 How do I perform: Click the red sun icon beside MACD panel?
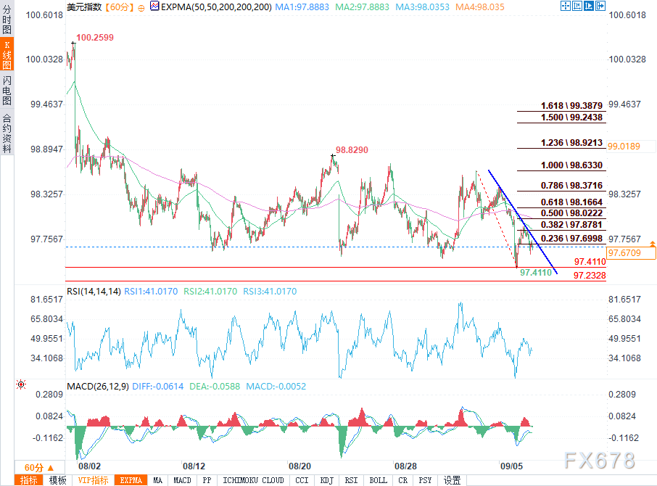pyautogui.click(x=21, y=384)
